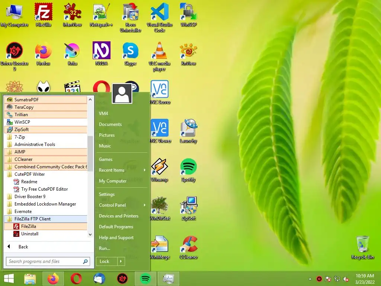Open the Firefox desktop shortcut

[44, 54]
